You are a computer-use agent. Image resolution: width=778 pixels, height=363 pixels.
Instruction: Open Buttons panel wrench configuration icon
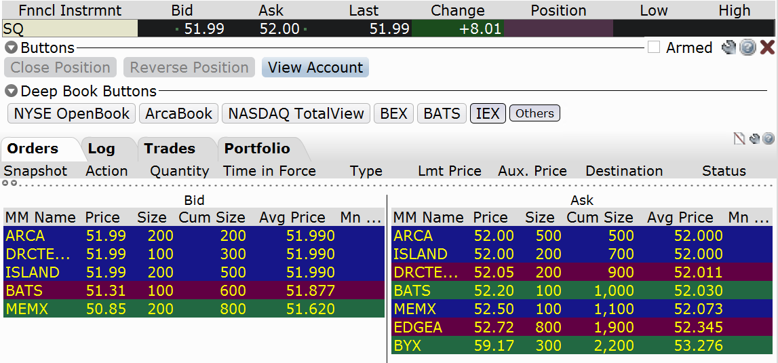coord(728,47)
